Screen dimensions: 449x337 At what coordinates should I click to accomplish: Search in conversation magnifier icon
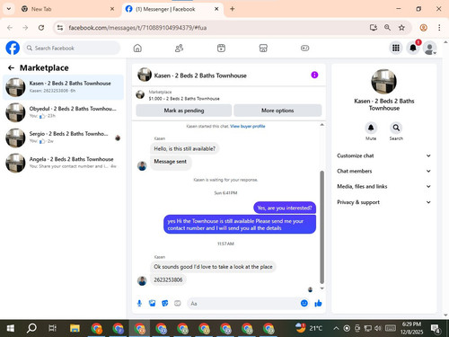pos(396,128)
